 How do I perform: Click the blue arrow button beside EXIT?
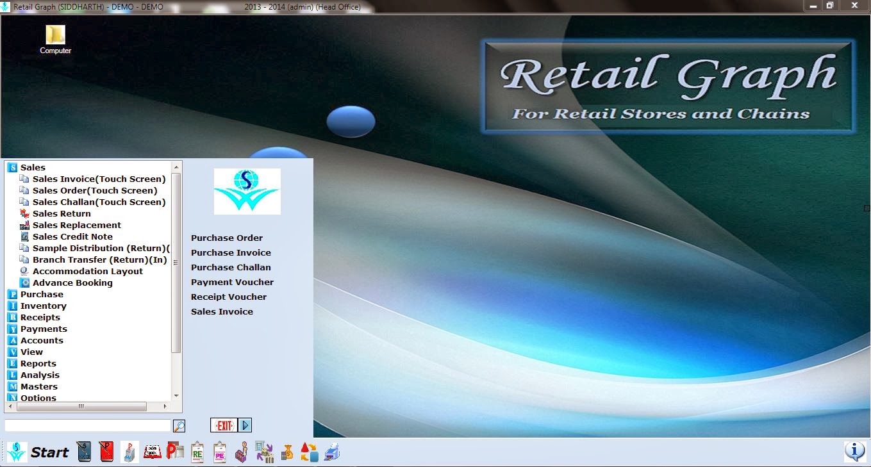coord(245,425)
